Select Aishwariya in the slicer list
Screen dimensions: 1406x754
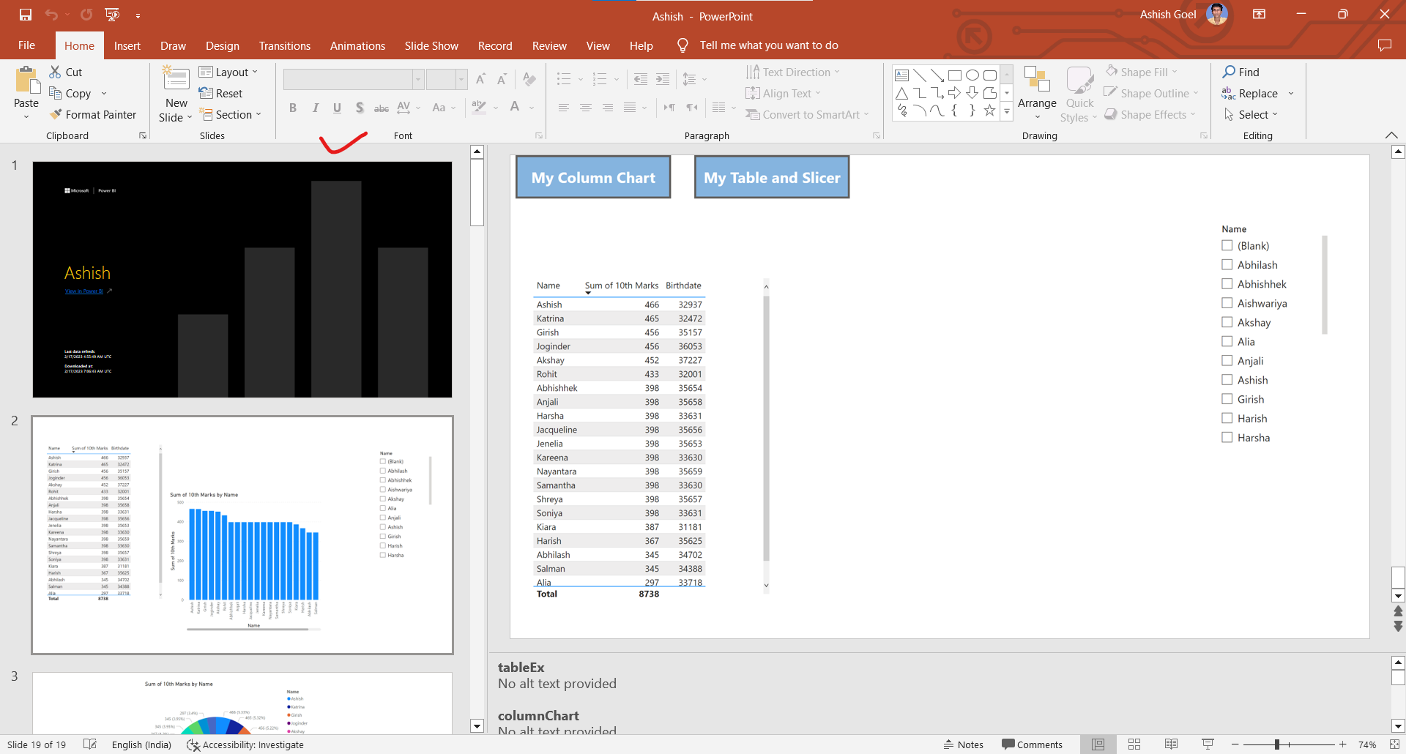1227,303
